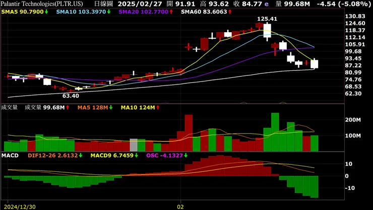This screenshot has height=210, width=373.
Task: Click the 62.30 price axis value
Action: click(x=353, y=93)
